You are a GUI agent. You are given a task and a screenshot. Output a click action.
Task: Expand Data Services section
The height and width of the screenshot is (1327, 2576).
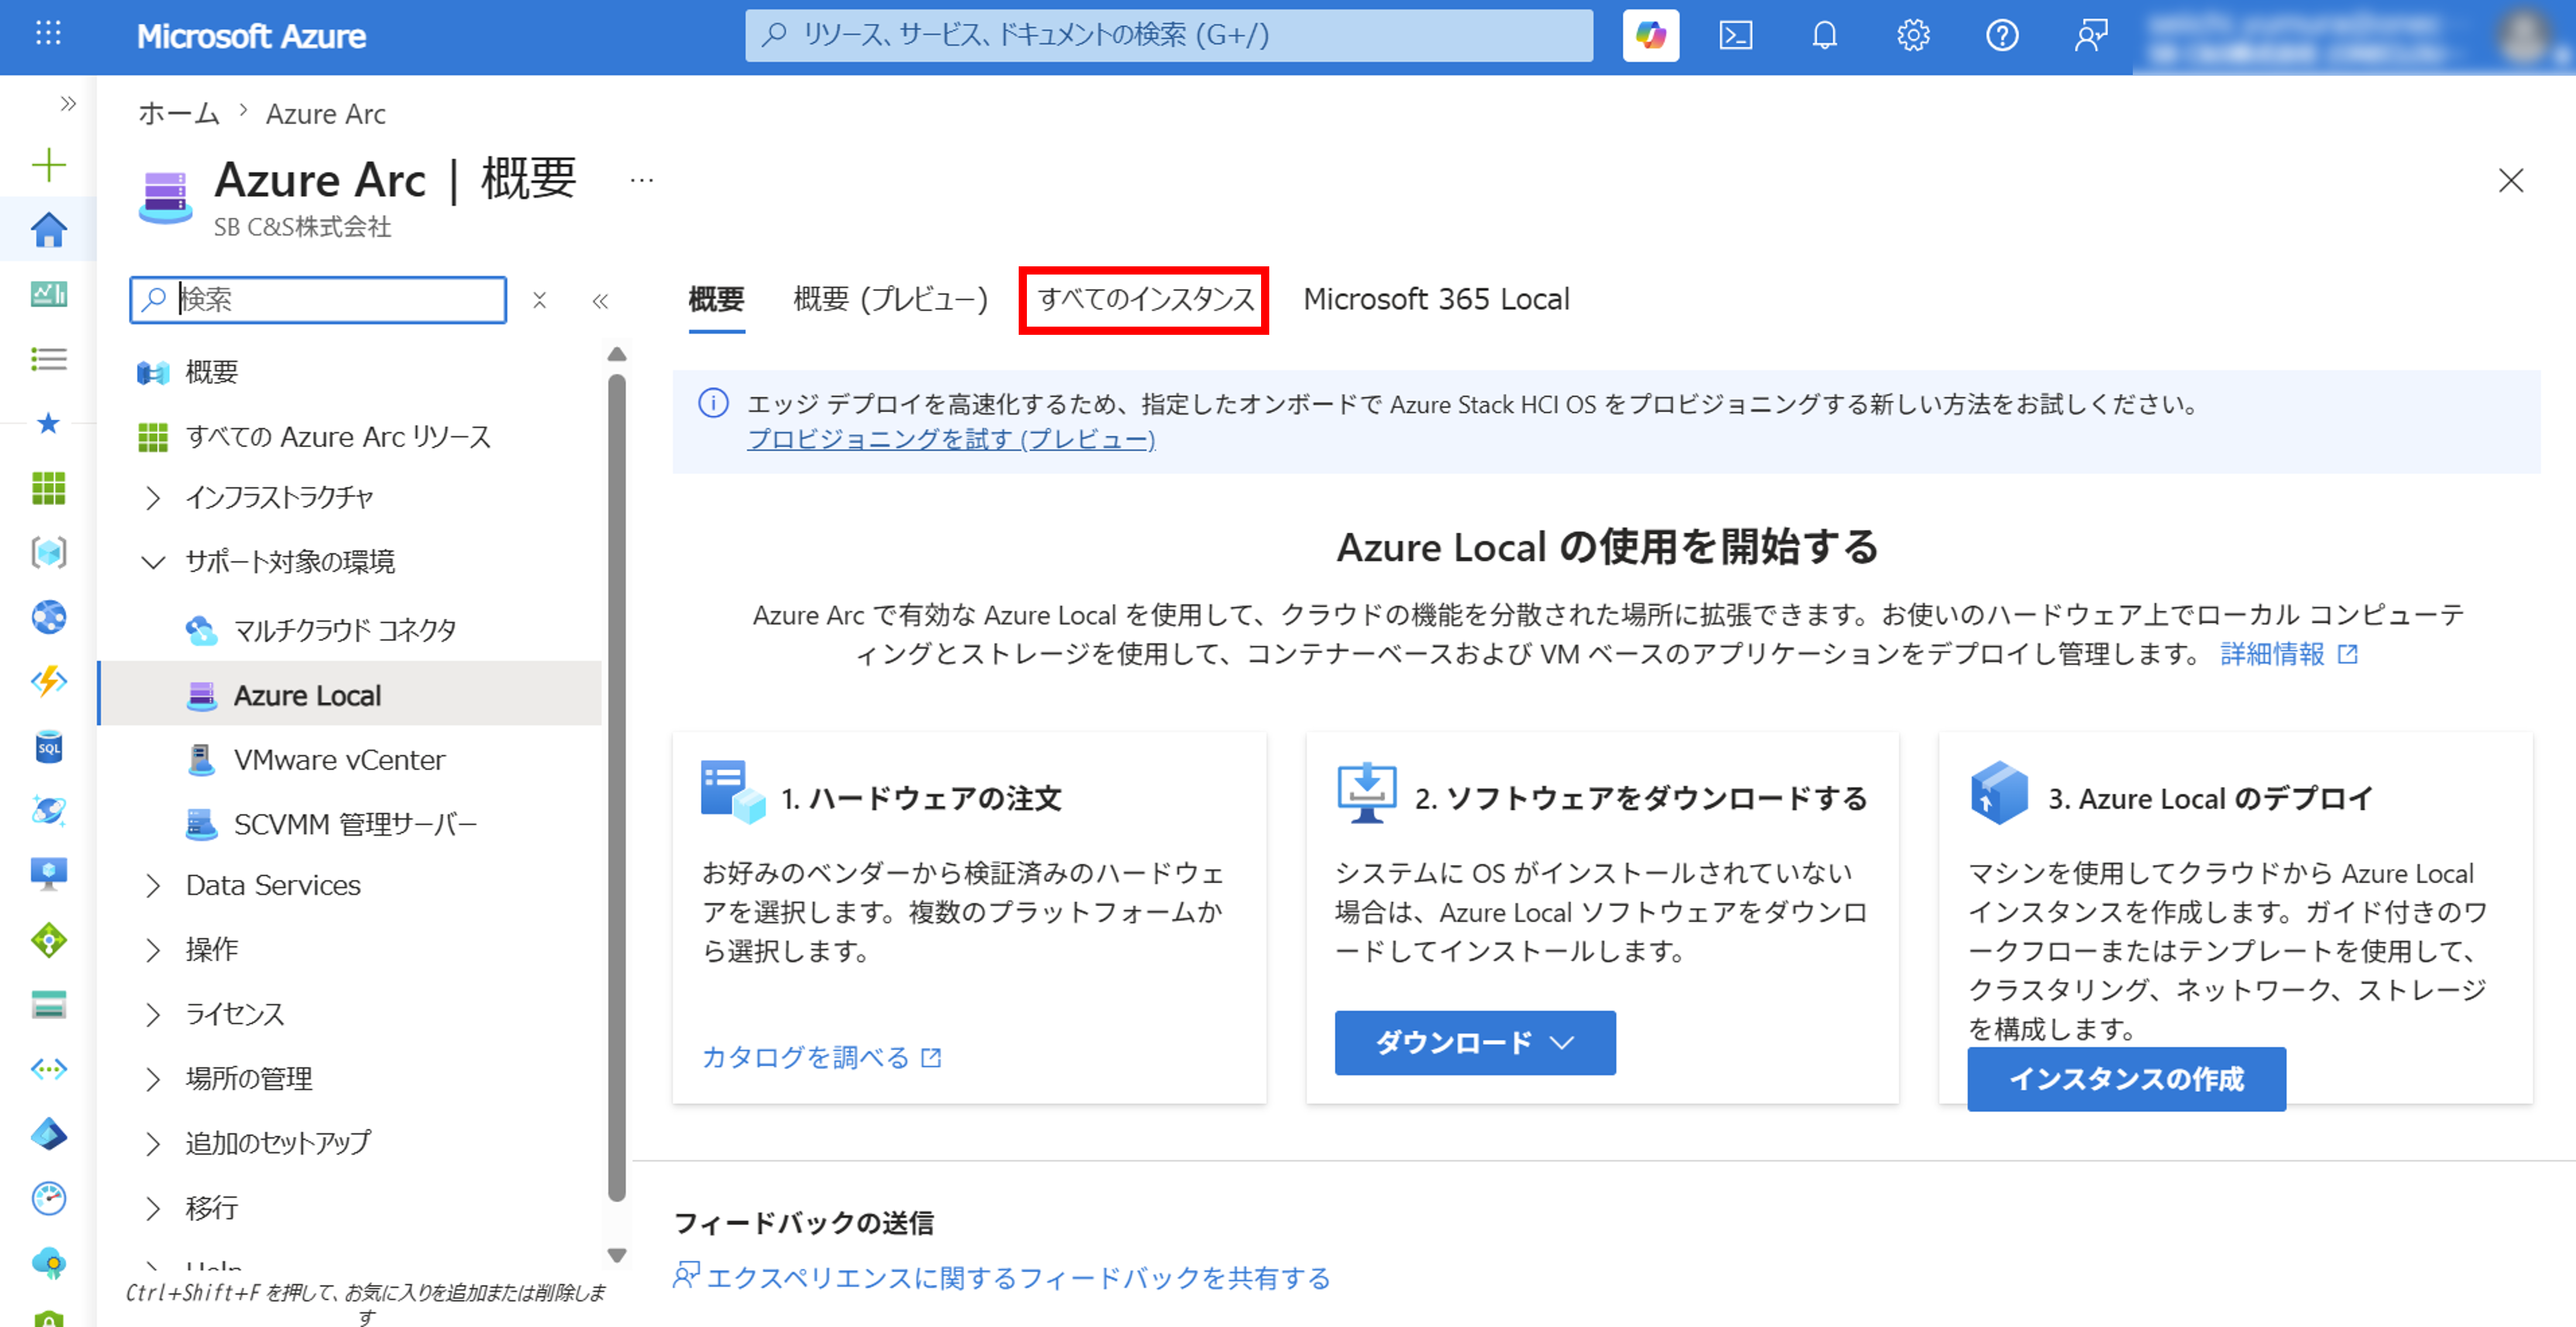click(x=153, y=886)
